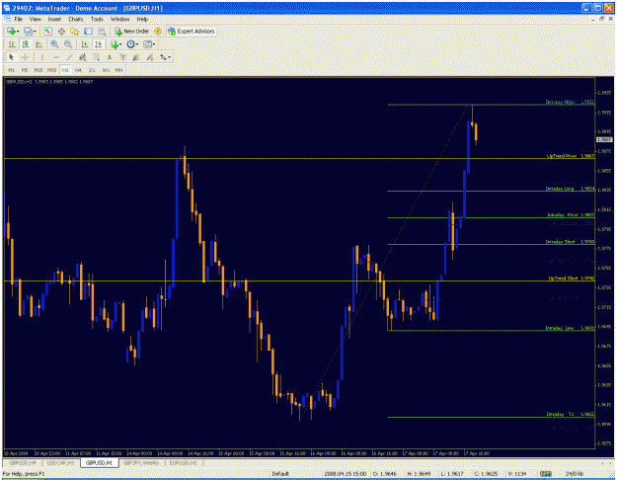Open the Window menu
This screenshot has width=617, height=480.
120,19
